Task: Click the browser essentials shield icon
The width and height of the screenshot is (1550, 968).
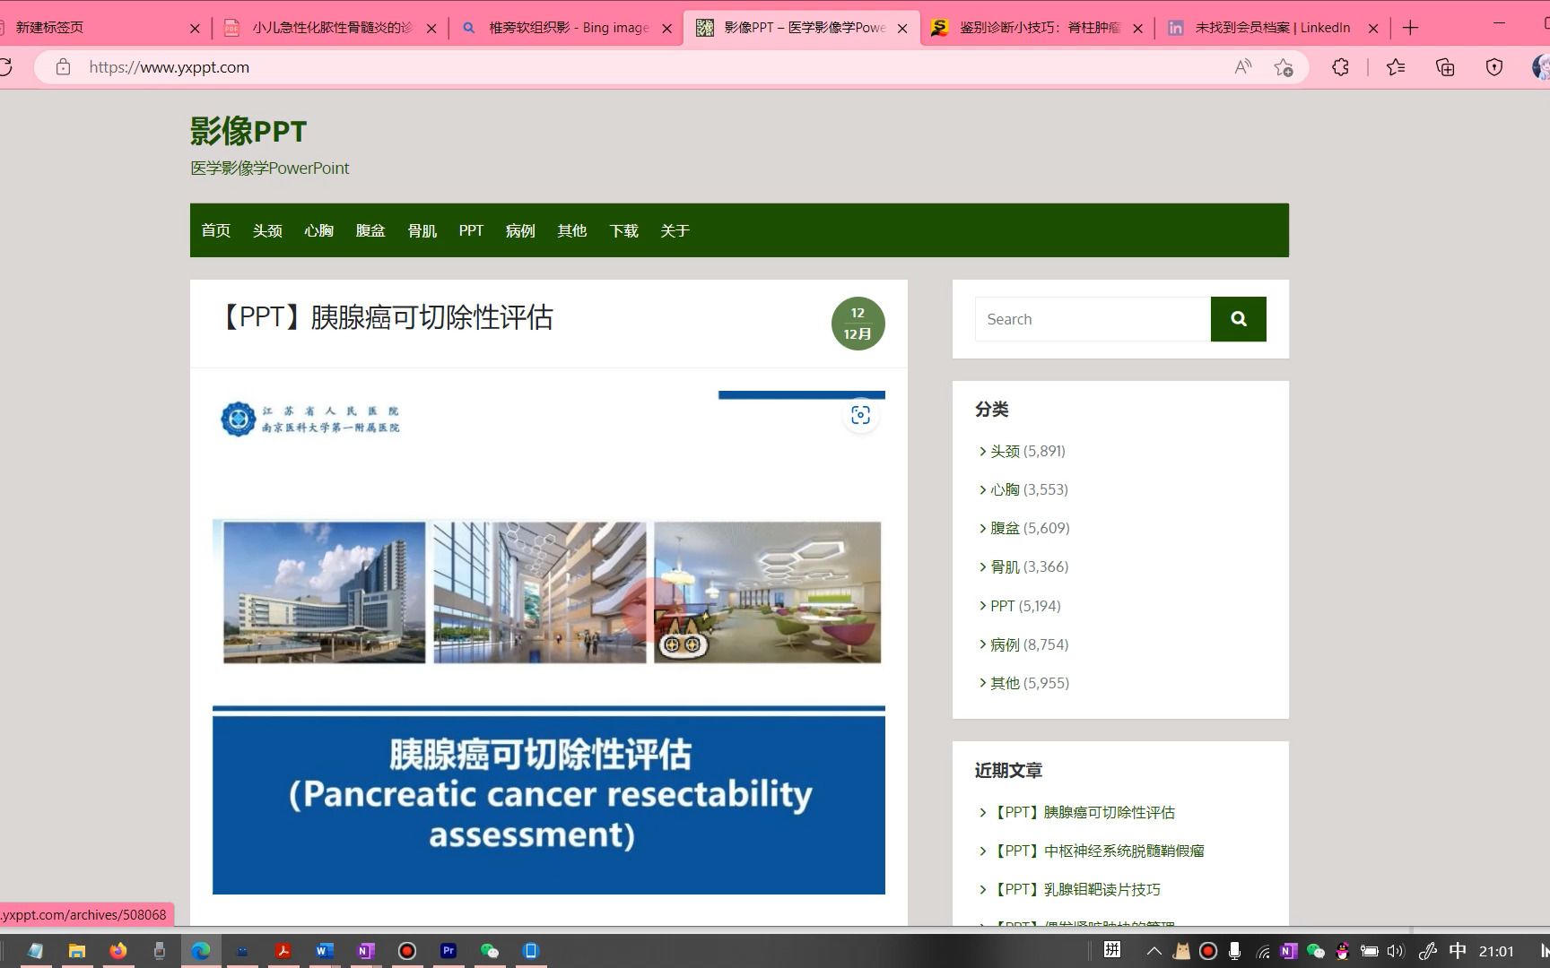Action: [x=1494, y=67]
